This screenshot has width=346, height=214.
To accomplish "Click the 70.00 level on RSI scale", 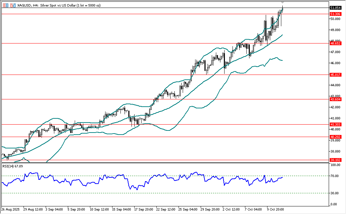I will pyautogui.click(x=335, y=176).
